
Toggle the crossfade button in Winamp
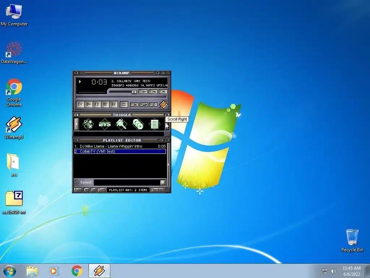click(134, 105)
